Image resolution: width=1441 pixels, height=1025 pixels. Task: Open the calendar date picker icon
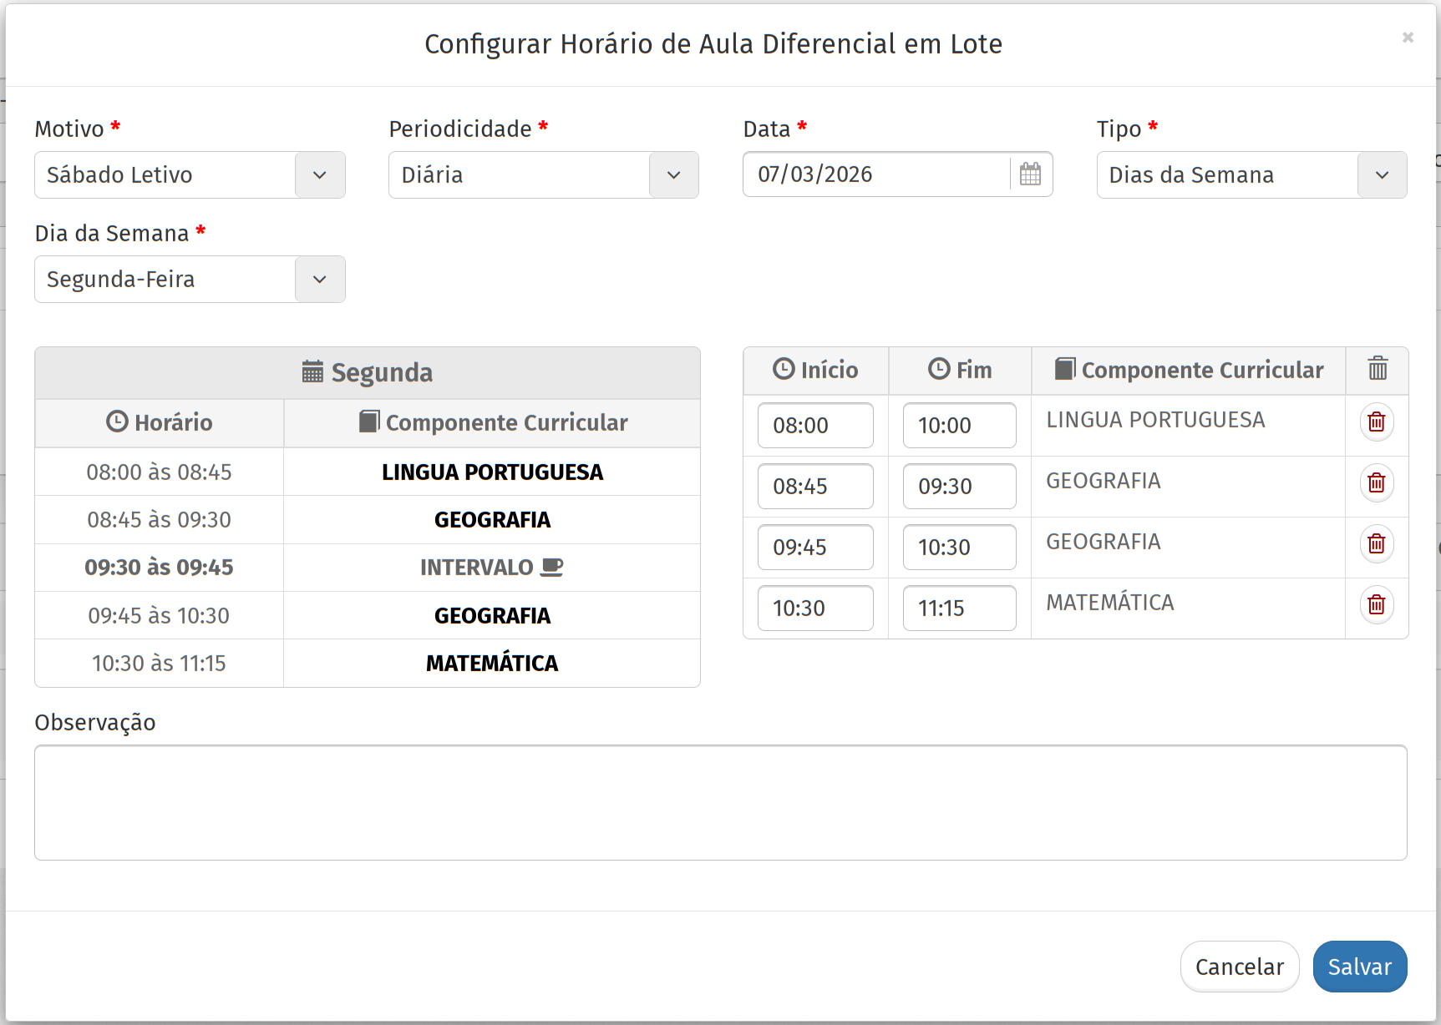(1030, 174)
